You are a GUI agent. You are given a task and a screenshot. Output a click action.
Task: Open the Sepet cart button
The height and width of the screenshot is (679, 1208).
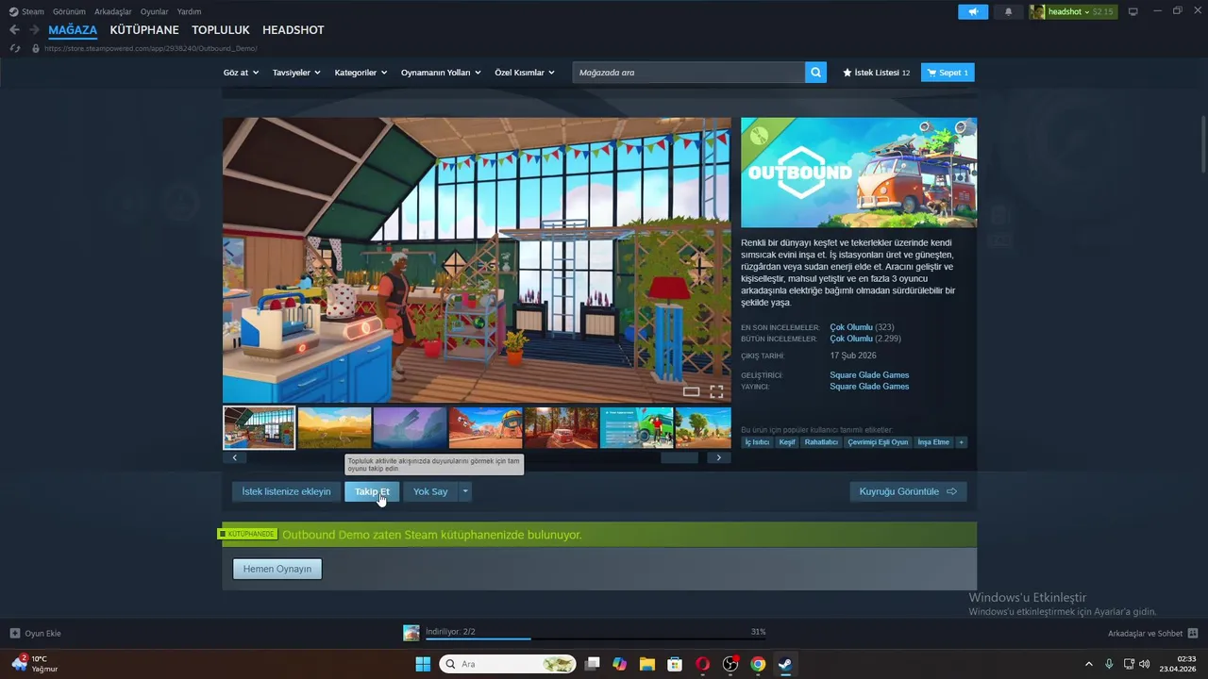948,73
